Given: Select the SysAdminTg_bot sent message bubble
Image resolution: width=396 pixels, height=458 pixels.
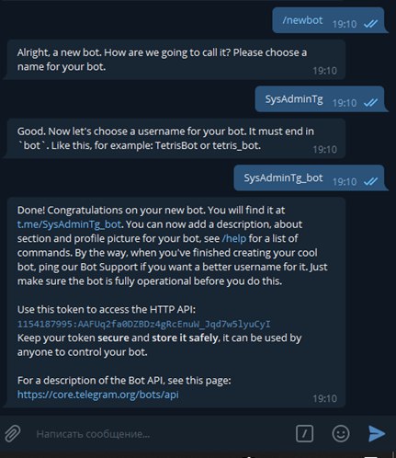Looking at the screenshot, I should [309, 177].
